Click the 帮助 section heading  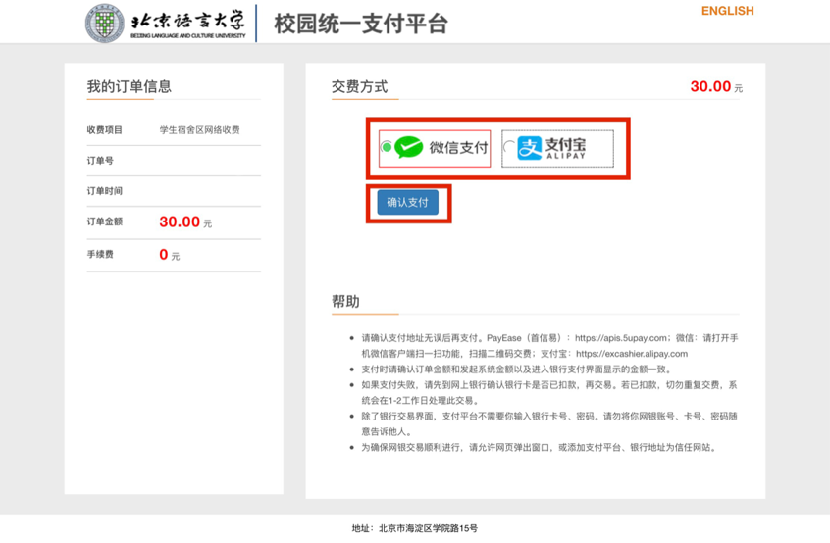[345, 301]
